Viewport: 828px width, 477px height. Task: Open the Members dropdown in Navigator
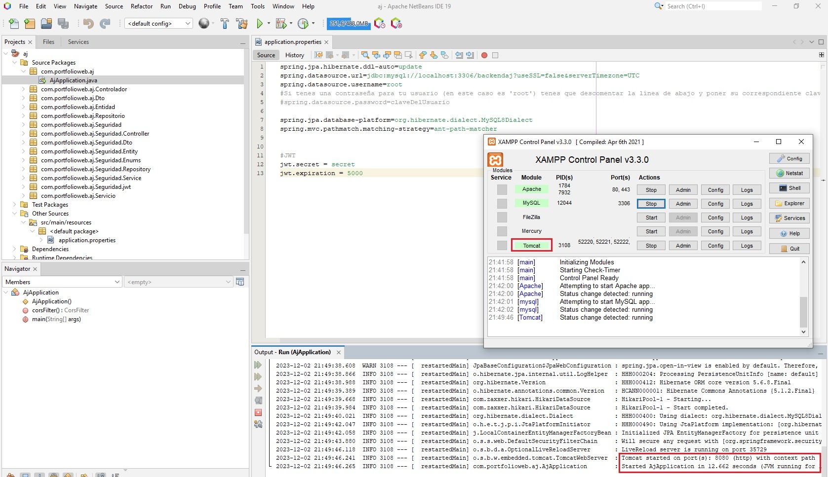(x=62, y=282)
